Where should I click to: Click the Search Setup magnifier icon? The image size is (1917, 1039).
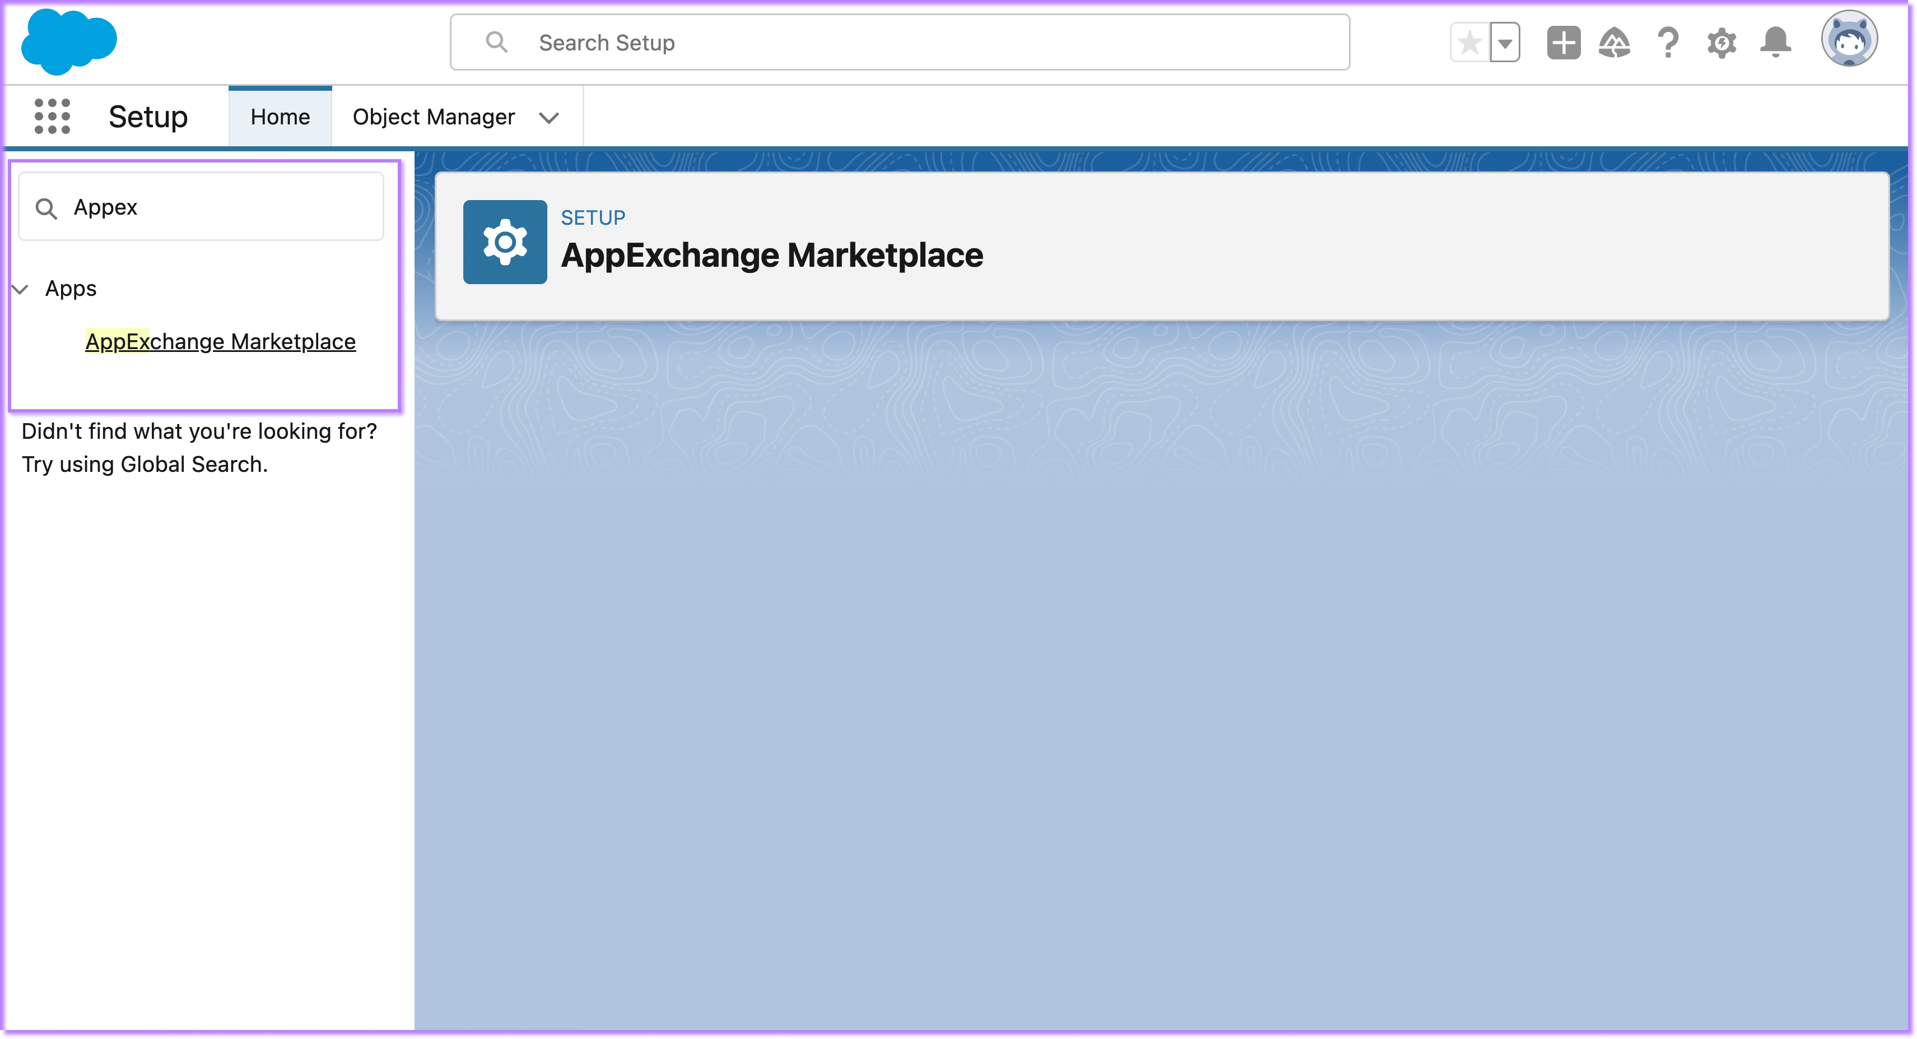coord(496,43)
